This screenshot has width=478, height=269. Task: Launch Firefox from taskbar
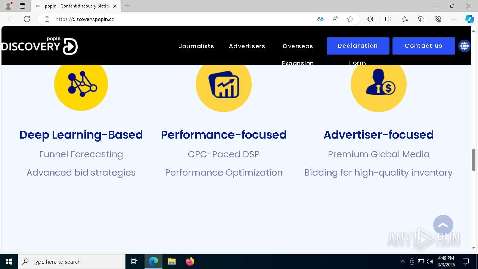tap(190, 262)
